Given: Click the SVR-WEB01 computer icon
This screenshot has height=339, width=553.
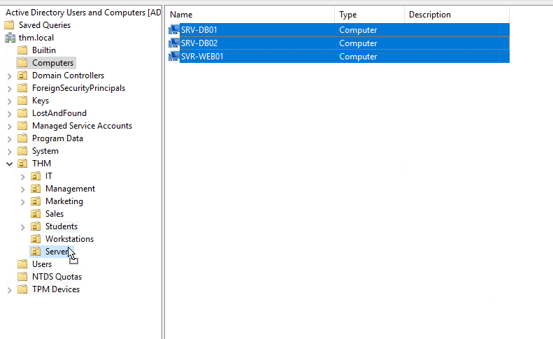Looking at the screenshot, I should click(x=174, y=57).
